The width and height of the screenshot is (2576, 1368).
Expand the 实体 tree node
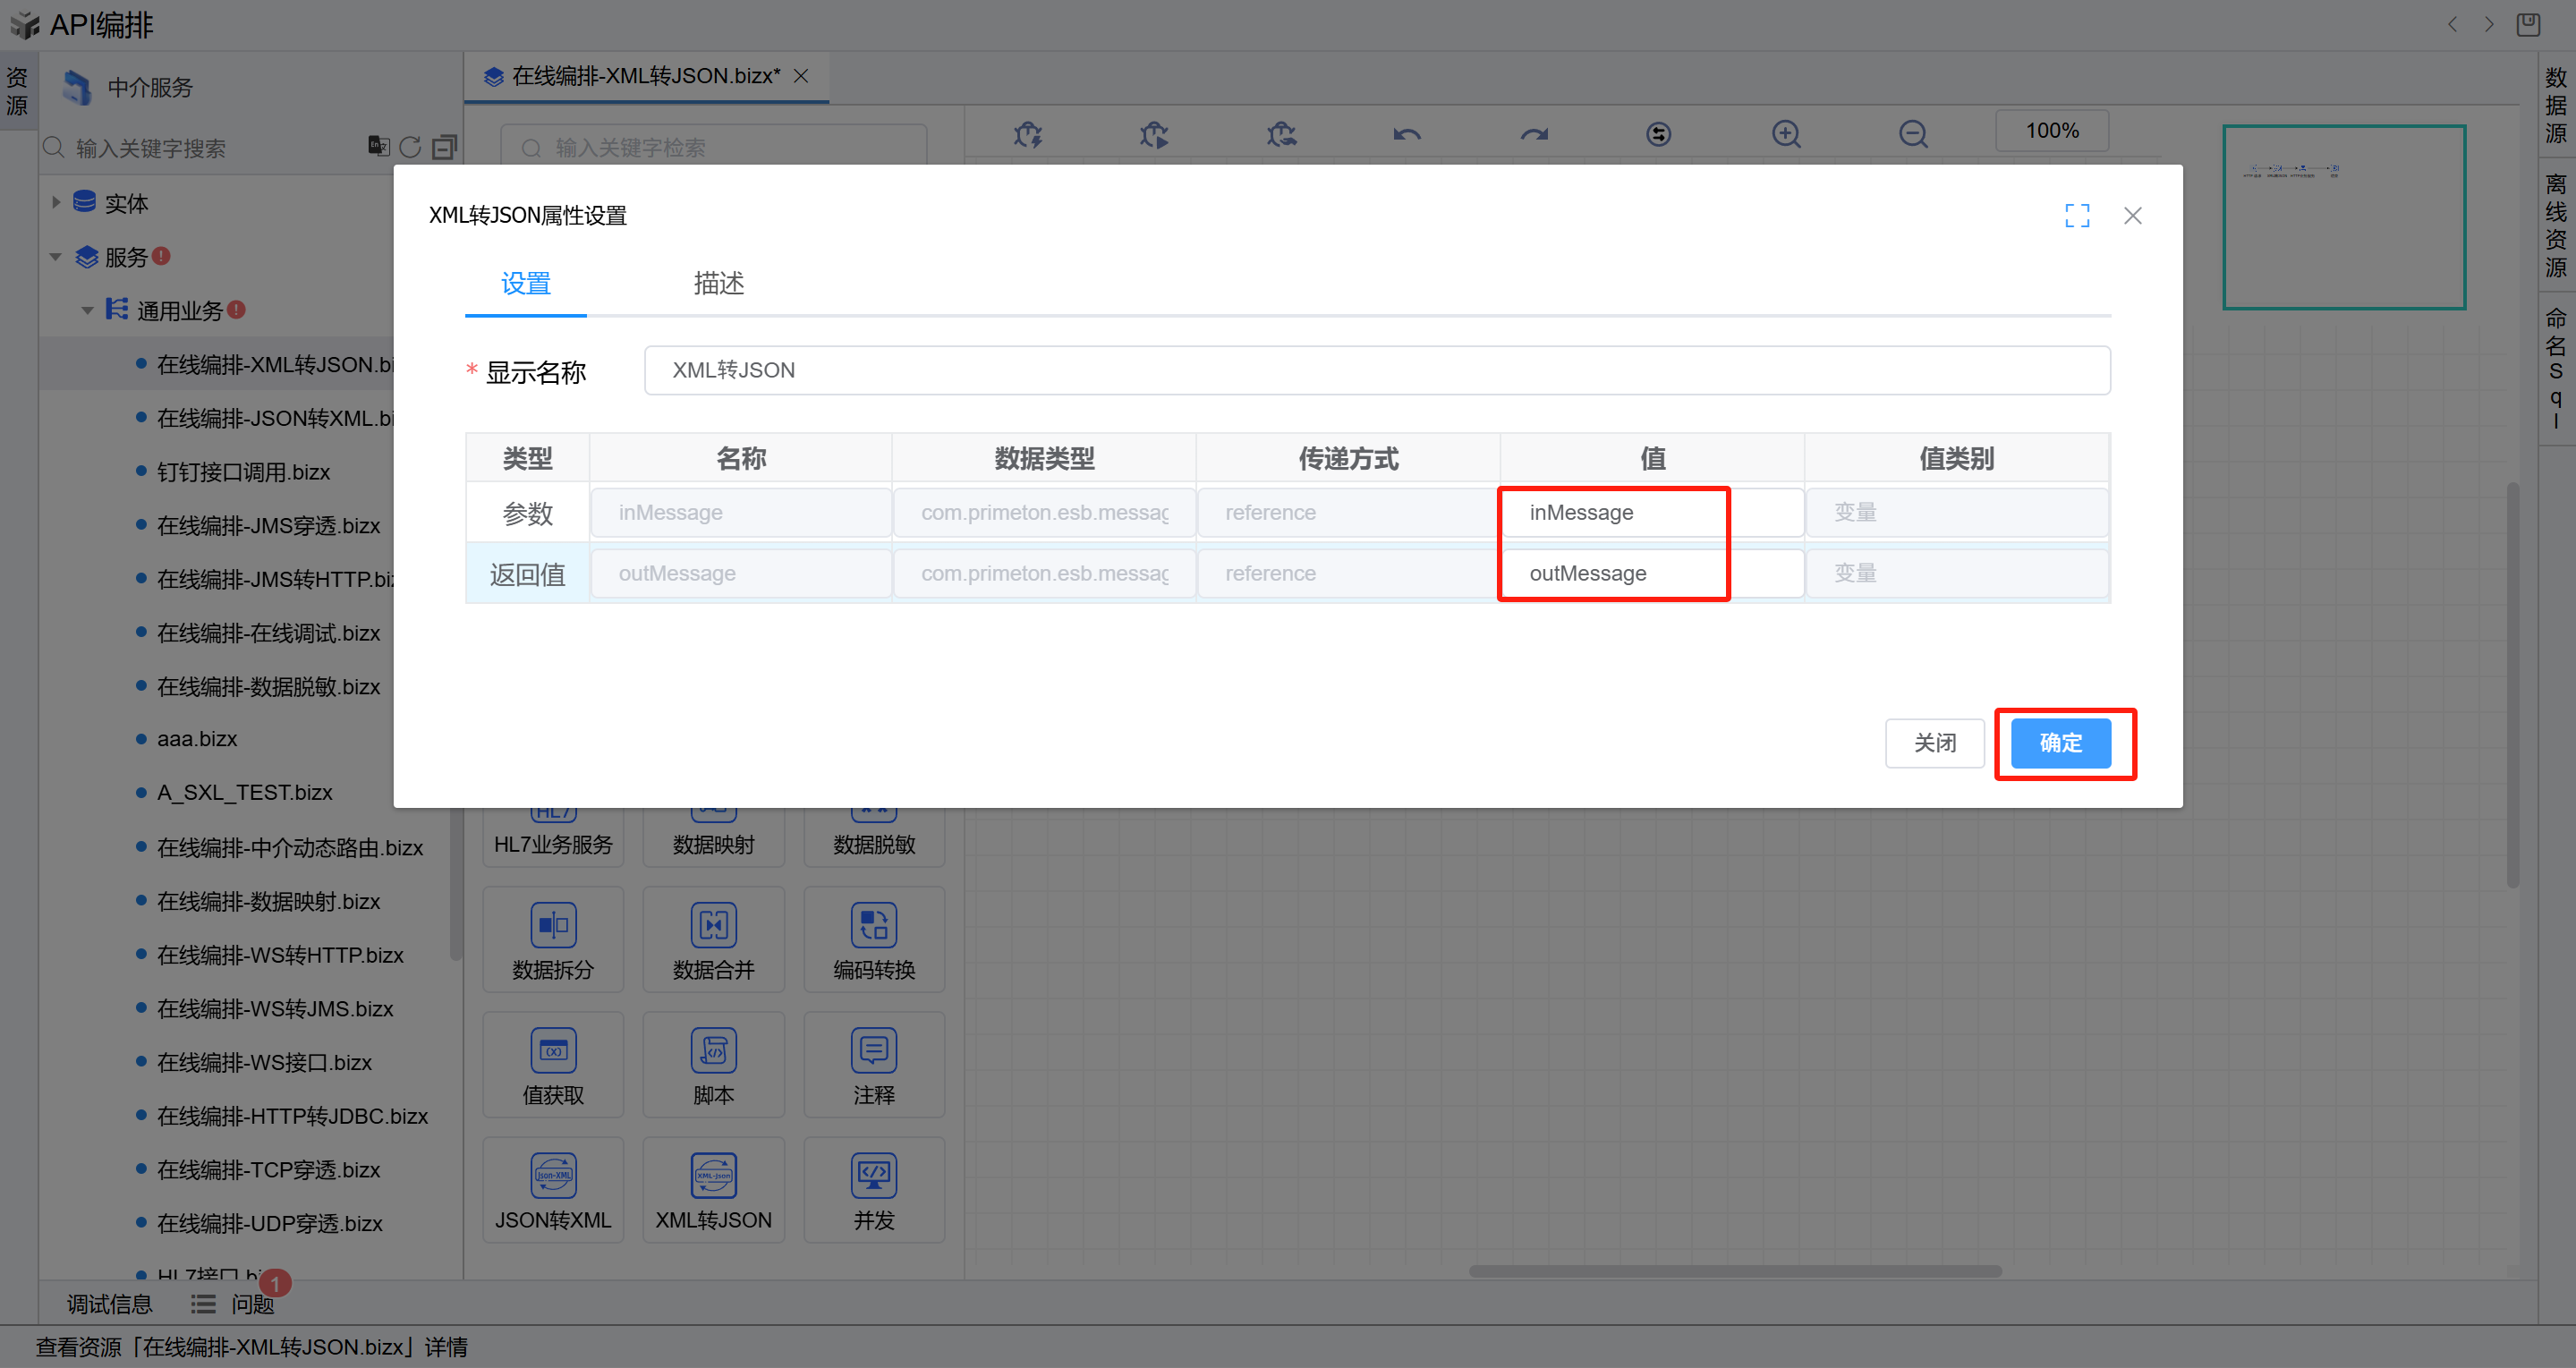[56, 203]
